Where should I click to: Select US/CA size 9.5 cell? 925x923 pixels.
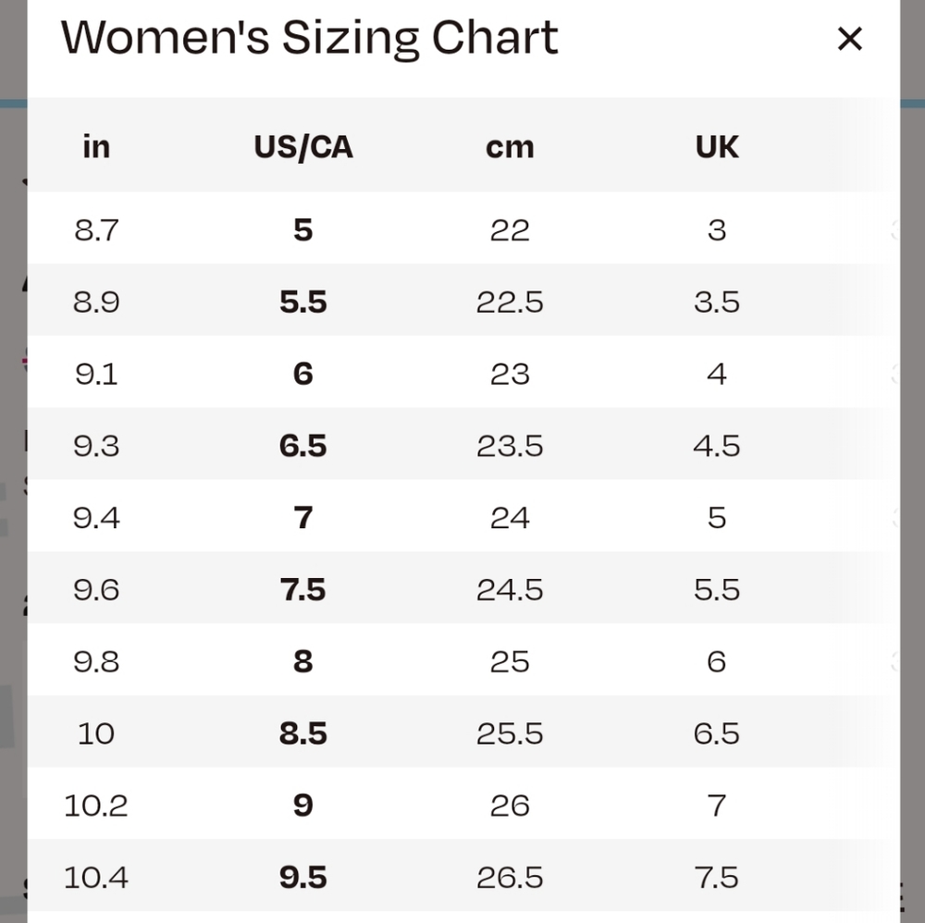[x=303, y=877]
